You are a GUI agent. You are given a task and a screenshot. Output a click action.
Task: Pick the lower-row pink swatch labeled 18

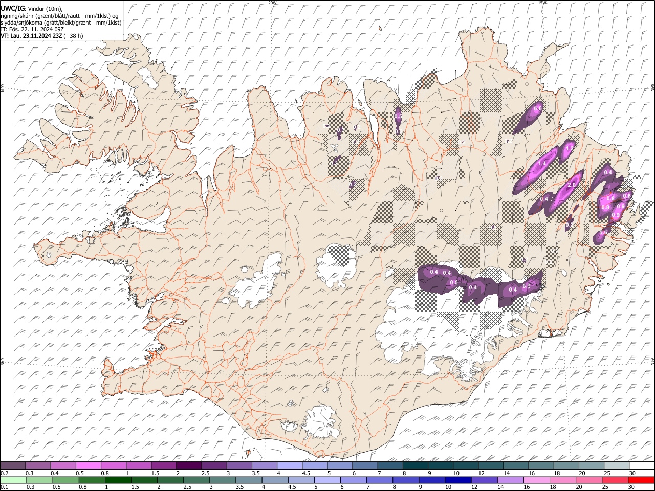click(x=562, y=480)
